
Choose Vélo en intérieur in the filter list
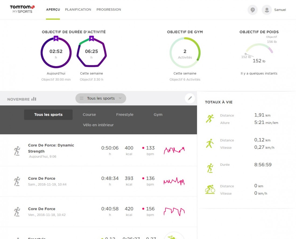coord(98,125)
